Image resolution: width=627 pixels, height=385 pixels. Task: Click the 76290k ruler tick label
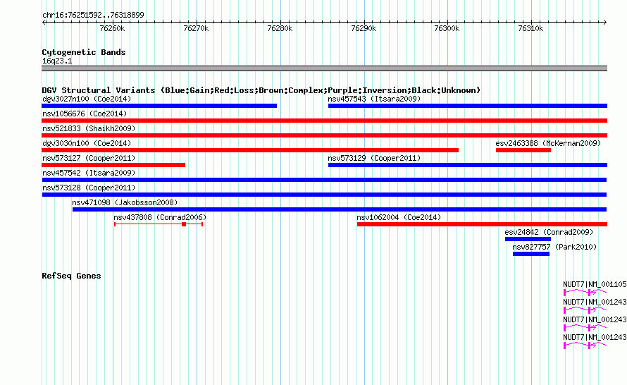click(x=364, y=28)
